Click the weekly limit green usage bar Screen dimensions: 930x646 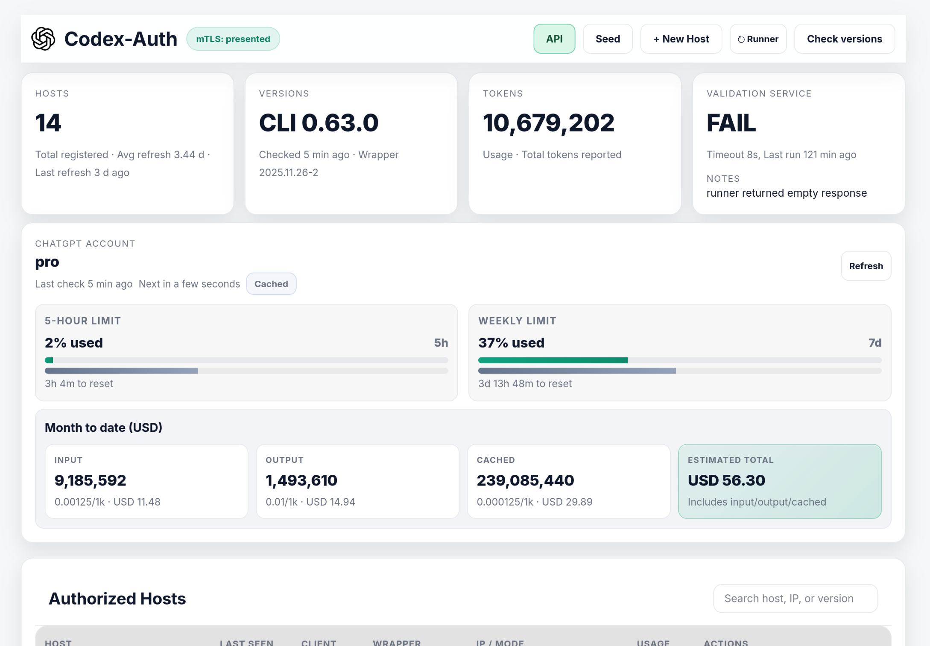coord(553,360)
